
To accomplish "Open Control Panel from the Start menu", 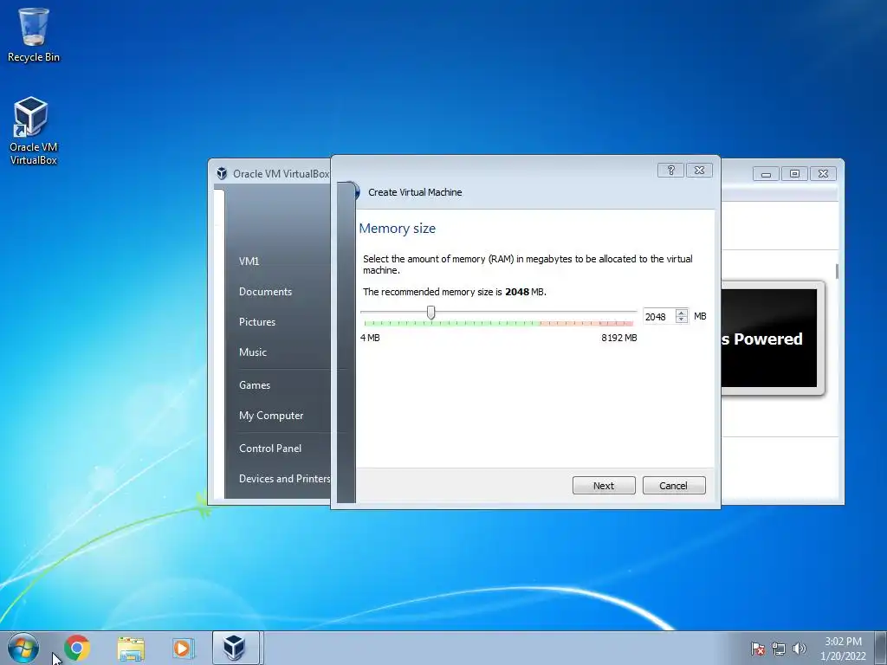I will [270, 449].
